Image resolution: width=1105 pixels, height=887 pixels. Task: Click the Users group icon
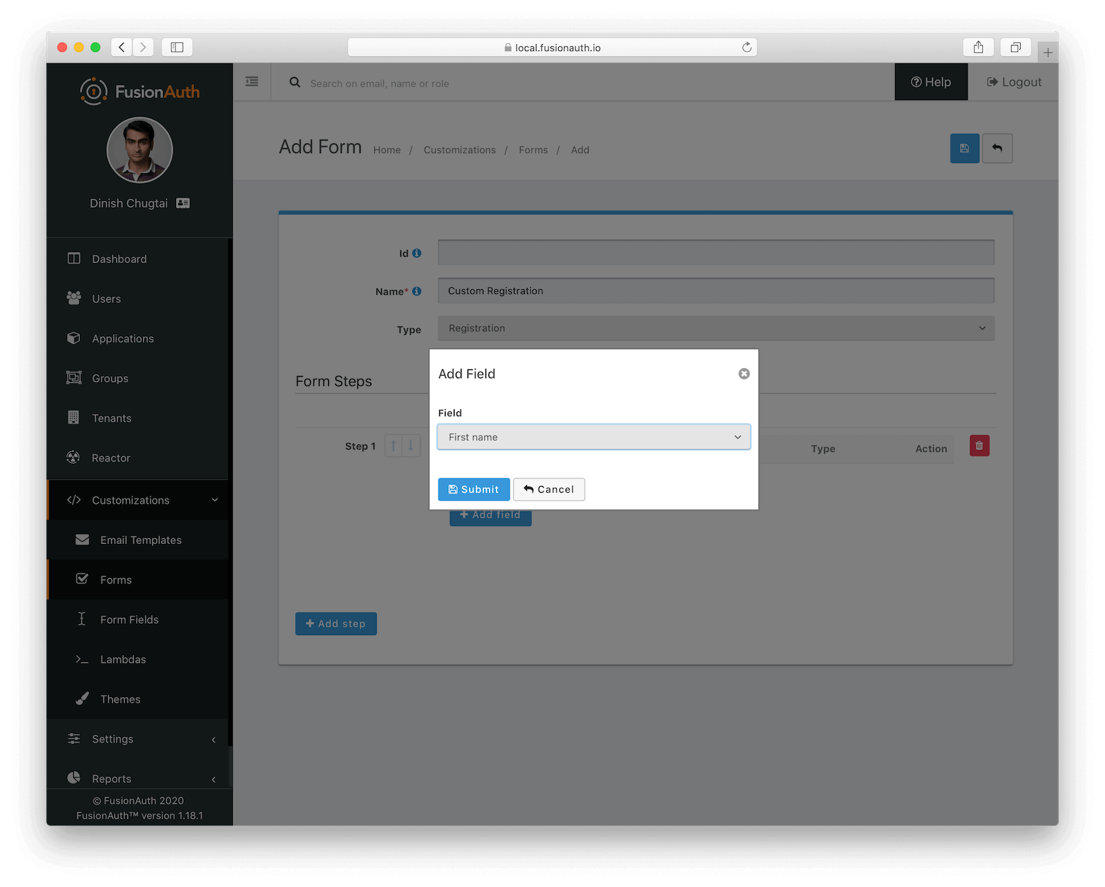(74, 298)
